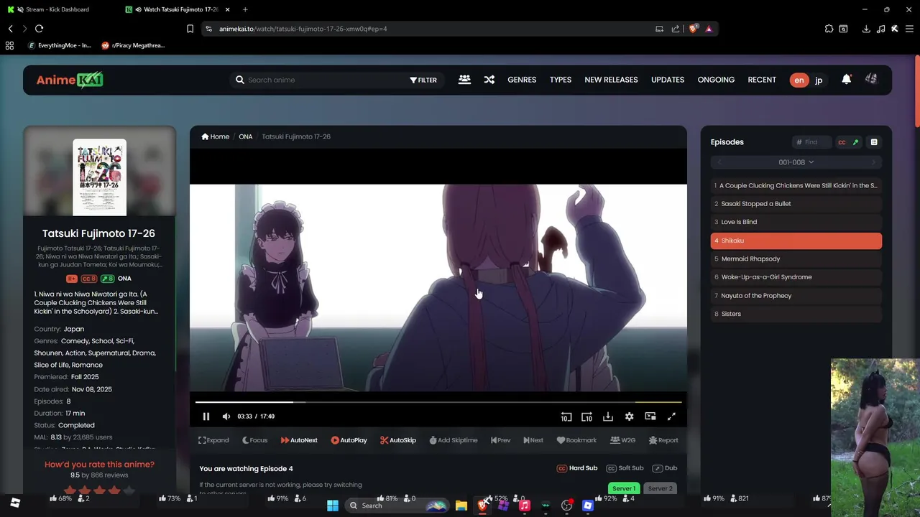The height and width of the screenshot is (517, 920).
Task: Go to ONGOING page
Action: 716,80
